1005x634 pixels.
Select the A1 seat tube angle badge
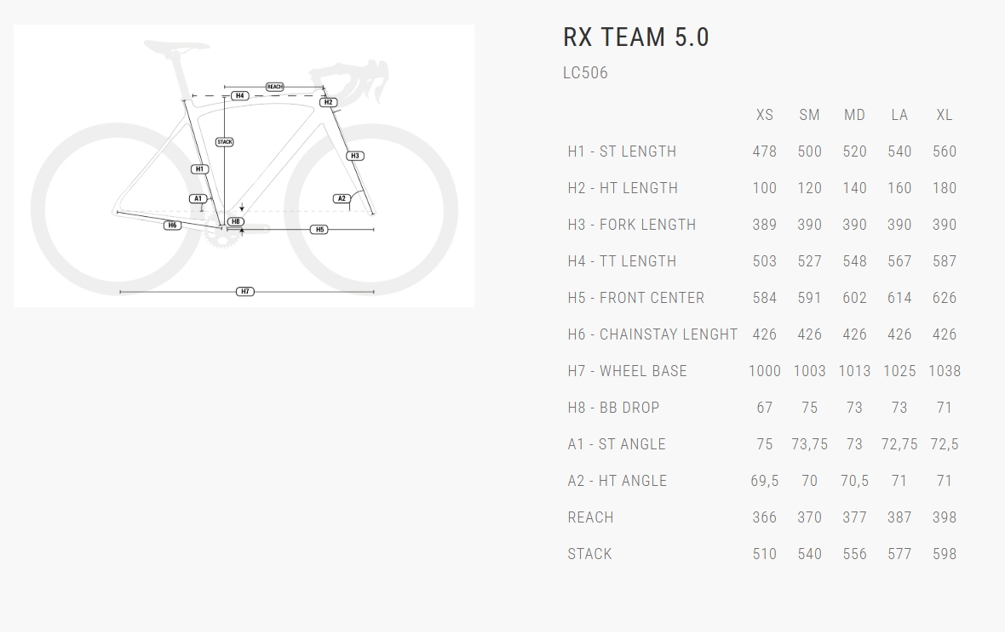point(198,199)
